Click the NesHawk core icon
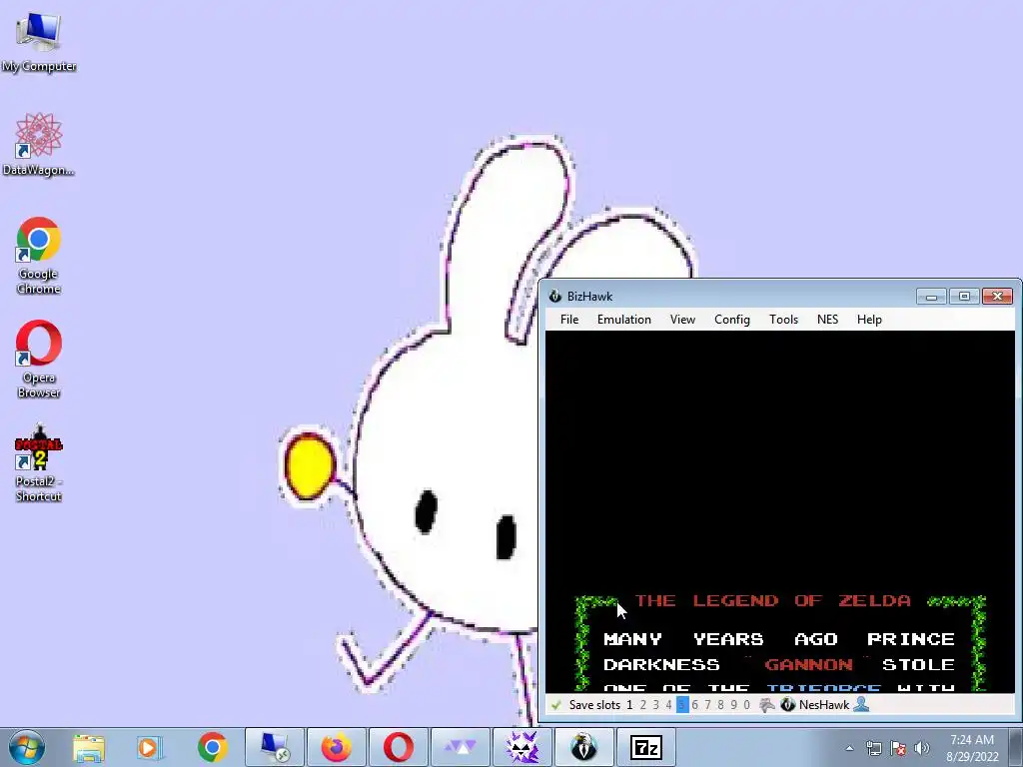The width and height of the screenshot is (1023, 767). point(787,705)
